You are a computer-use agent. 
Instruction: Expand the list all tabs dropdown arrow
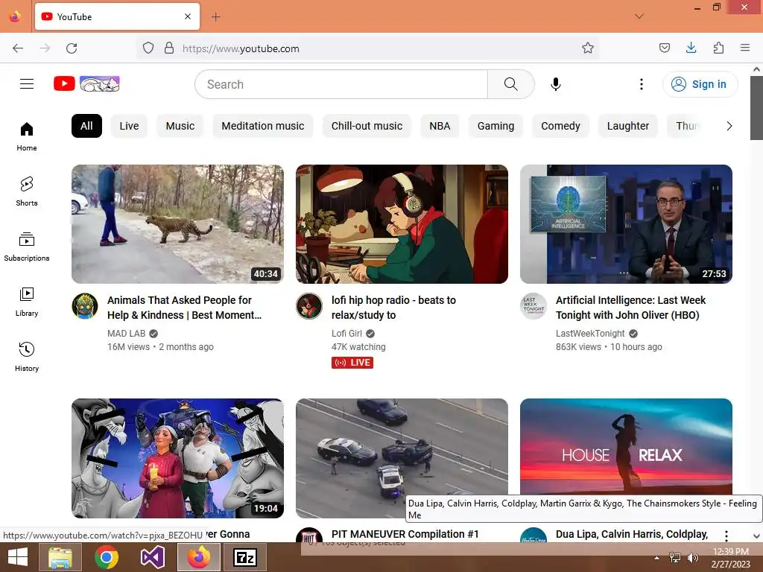639,16
